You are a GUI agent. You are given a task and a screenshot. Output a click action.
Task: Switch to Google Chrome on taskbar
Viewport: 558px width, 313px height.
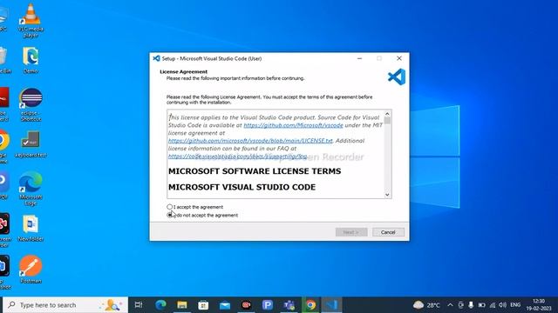tap(310, 305)
